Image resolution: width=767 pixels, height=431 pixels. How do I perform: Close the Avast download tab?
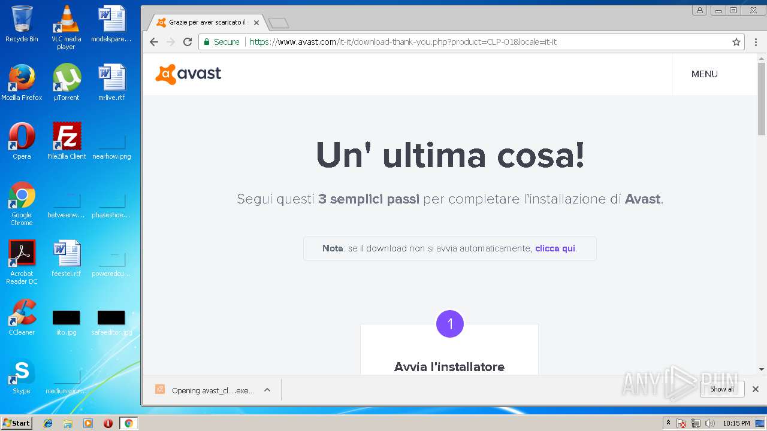[x=256, y=23]
